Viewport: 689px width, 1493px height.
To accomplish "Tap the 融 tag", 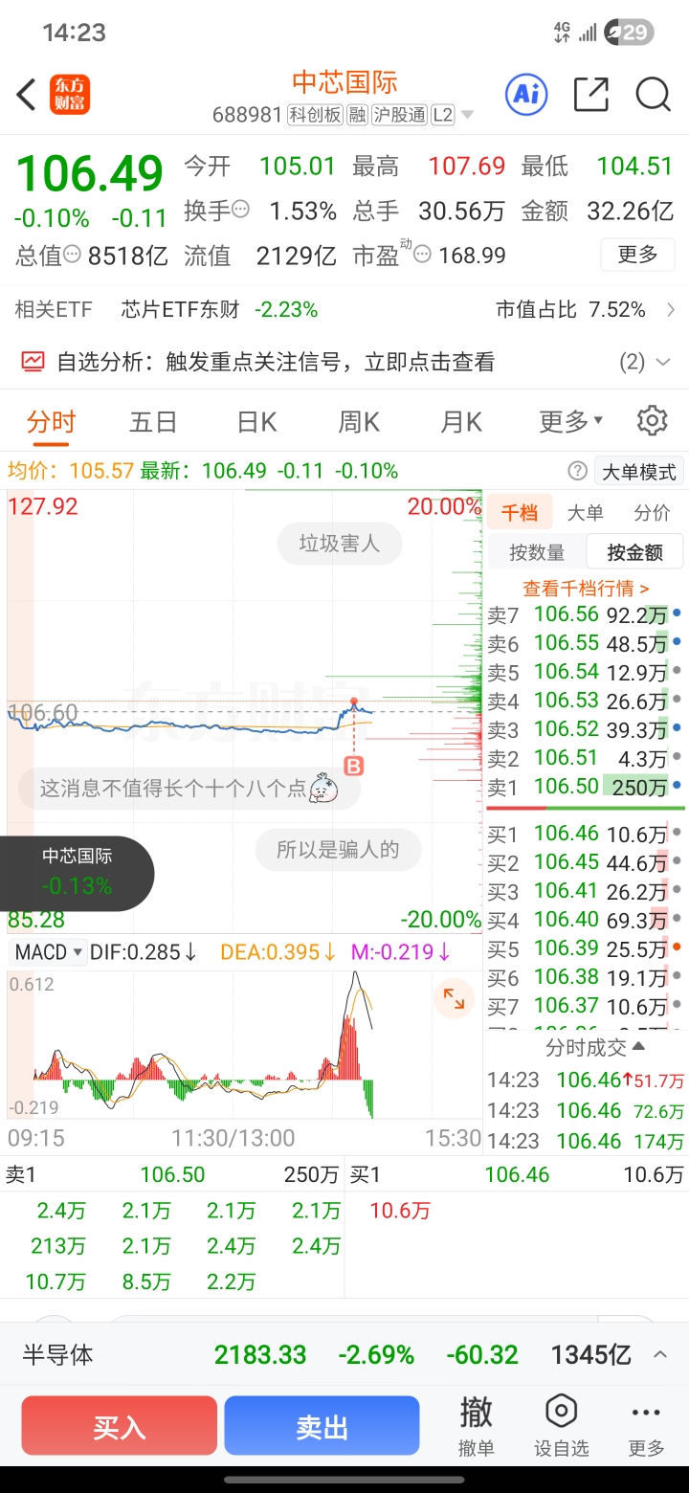I will point(357,116).
